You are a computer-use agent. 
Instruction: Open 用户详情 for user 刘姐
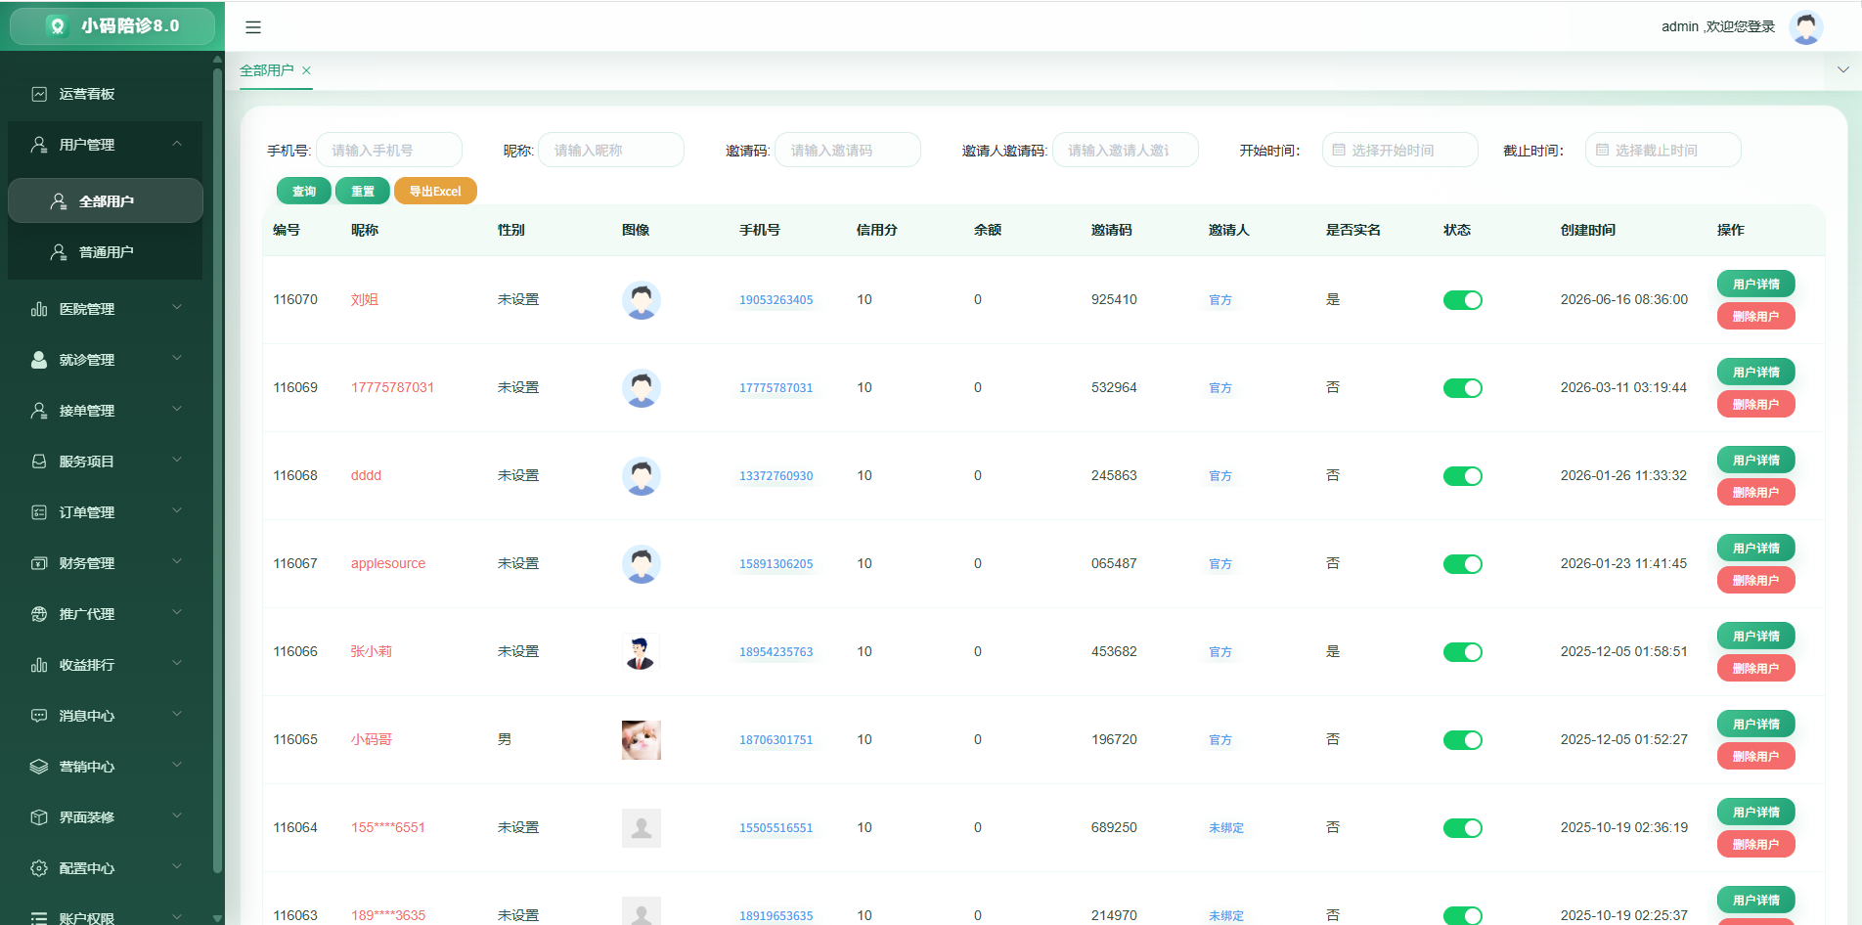pyautogui.click(x=1755, y=285)
